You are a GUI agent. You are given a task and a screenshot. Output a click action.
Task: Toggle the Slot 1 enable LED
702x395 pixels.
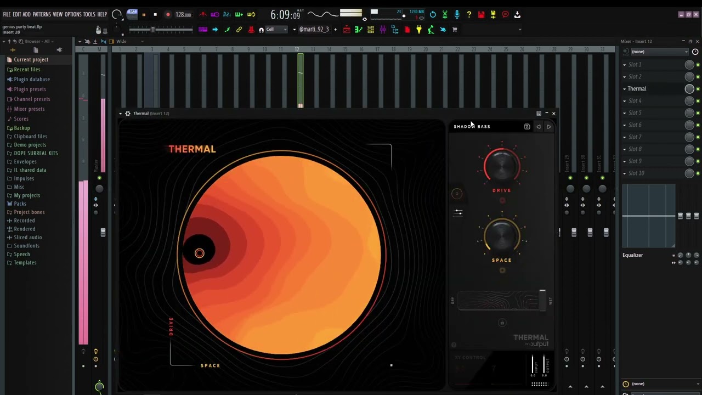698,65
